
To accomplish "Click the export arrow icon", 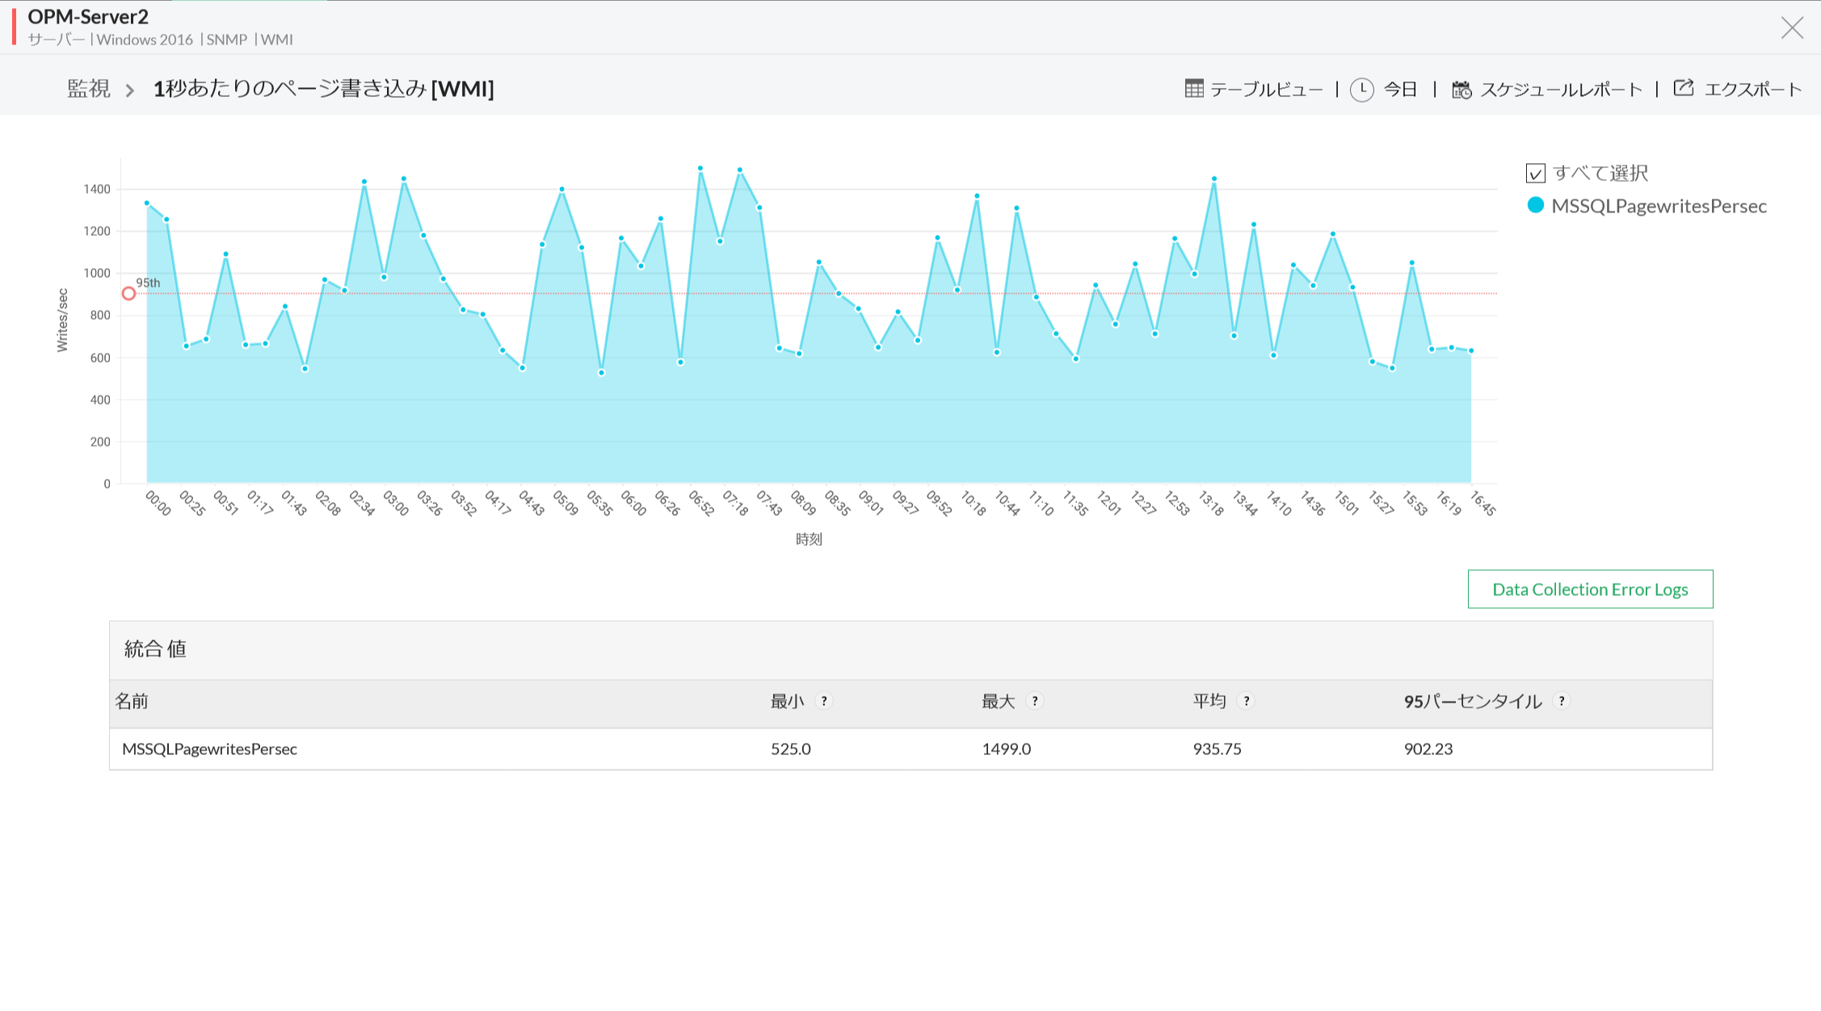I will [1684, 88].
